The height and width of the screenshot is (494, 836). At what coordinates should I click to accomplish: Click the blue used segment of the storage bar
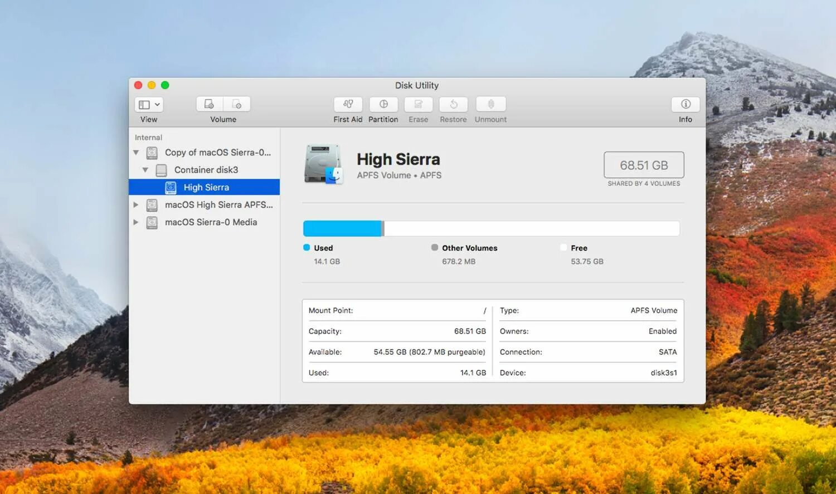click(x=342, y=228)
